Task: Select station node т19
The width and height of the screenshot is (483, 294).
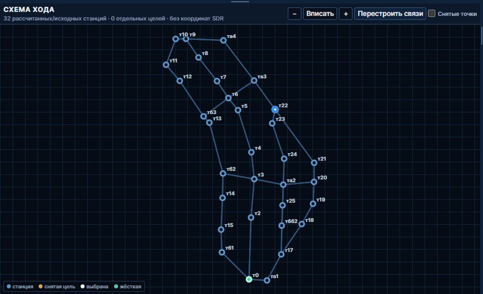Action: tap(313, 204)
